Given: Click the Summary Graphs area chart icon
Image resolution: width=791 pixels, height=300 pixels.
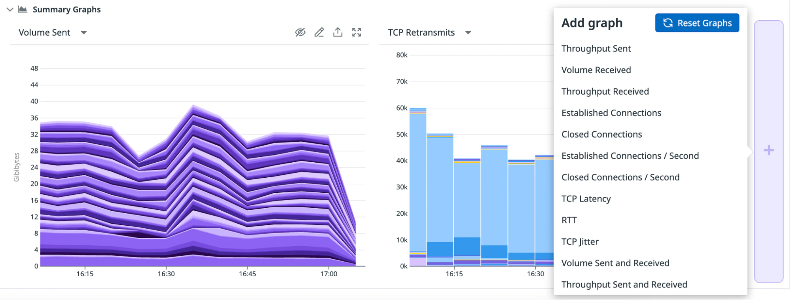Looking at the screenshot, I should coord(23,9).
